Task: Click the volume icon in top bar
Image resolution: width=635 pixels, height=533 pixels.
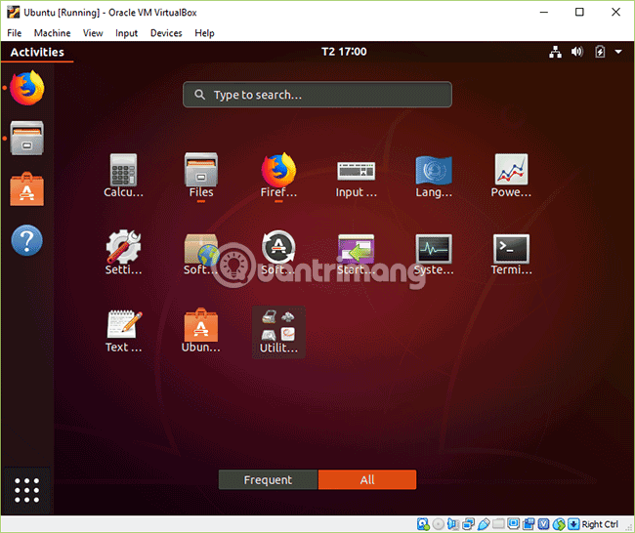Action: (x=577, y=52)
